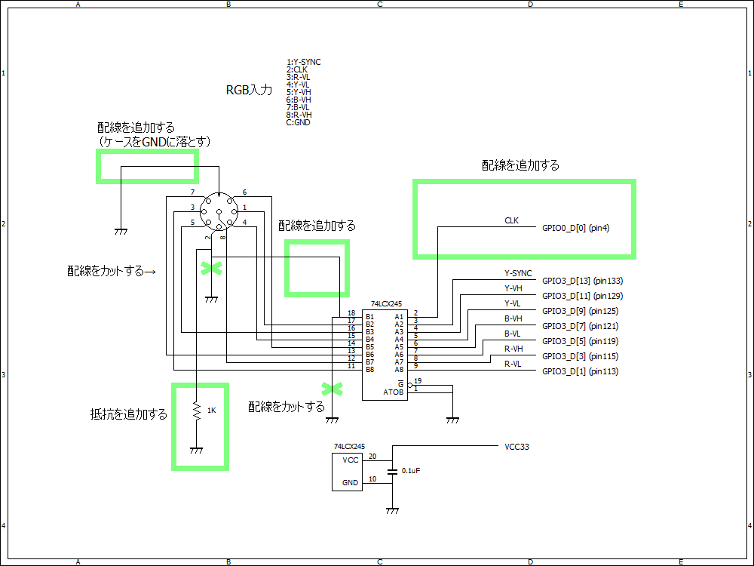The image size is (754, 566).
Task: Click the GPIO3_D[1] (pin113) label
Action: (580, 371)
